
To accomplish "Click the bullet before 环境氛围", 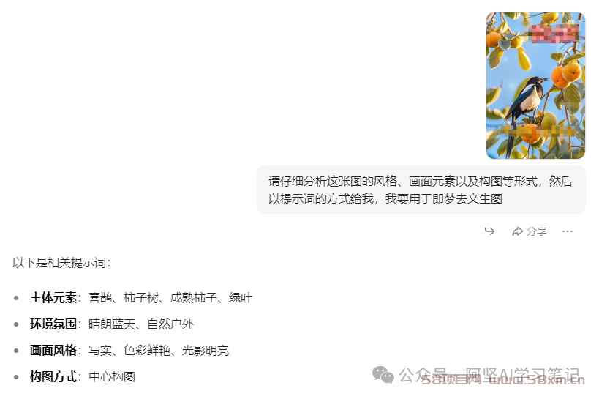I will point(16,324).
